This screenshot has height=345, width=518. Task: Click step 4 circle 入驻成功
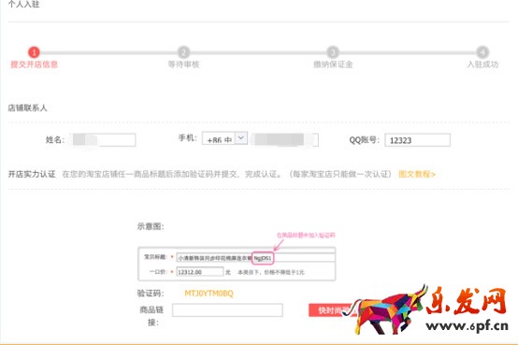[x=482, y=52]
